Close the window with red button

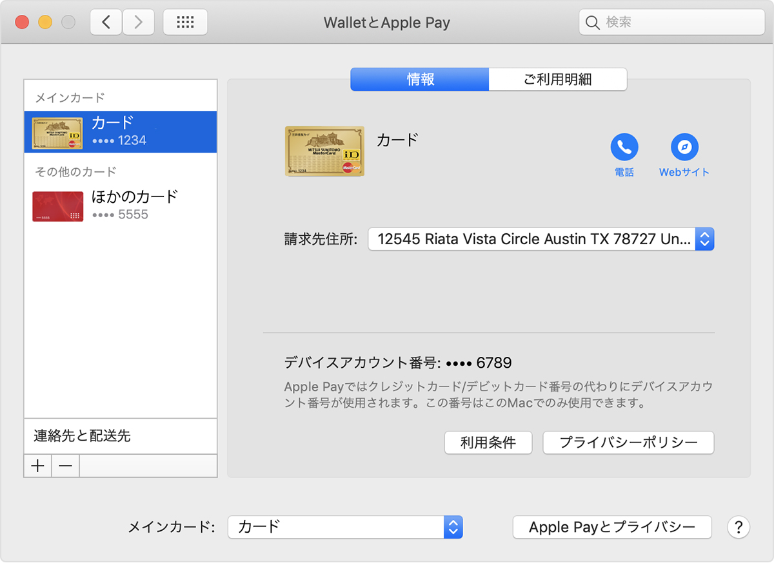22,23
